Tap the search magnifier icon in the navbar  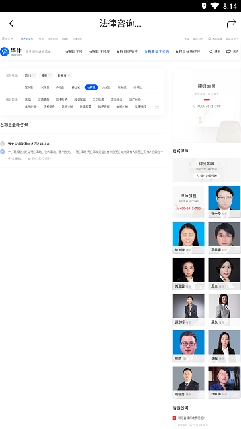(211, 52)
